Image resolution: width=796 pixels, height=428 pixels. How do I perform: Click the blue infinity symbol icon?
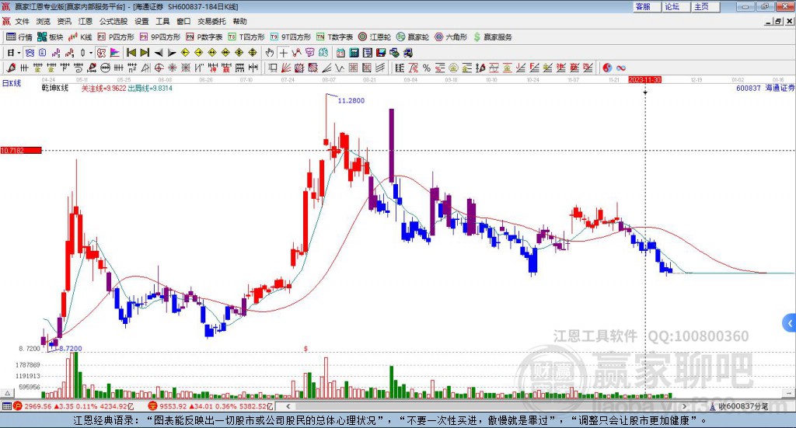[x=620, y=68]
